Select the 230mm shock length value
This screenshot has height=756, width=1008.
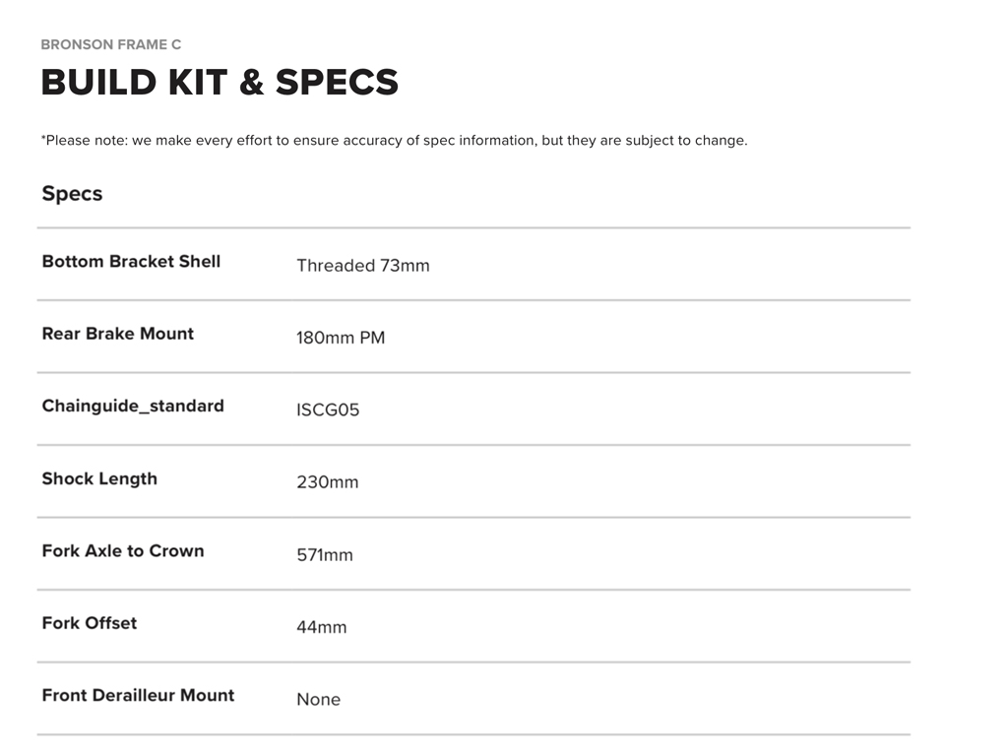327,483
